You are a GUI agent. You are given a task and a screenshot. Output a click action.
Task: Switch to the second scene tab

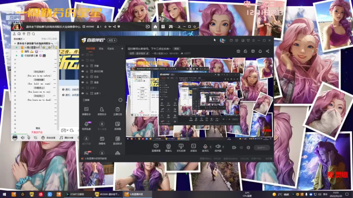pos(101,48)
